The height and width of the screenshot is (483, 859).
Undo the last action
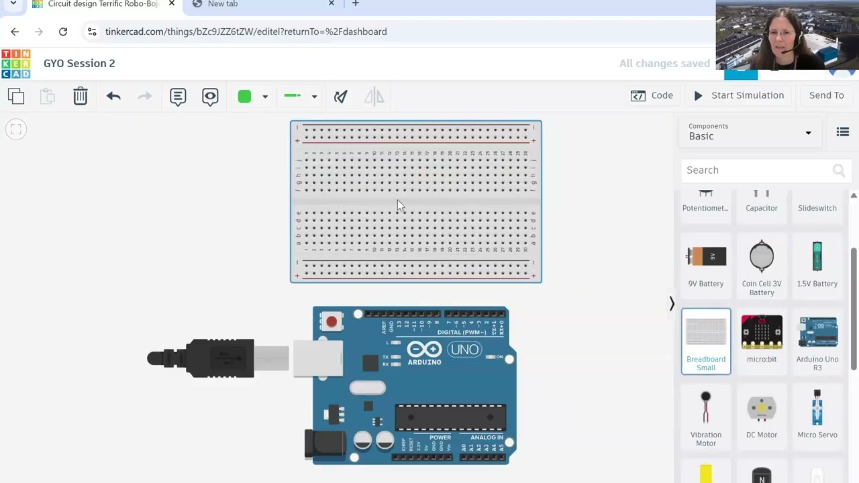113,96
